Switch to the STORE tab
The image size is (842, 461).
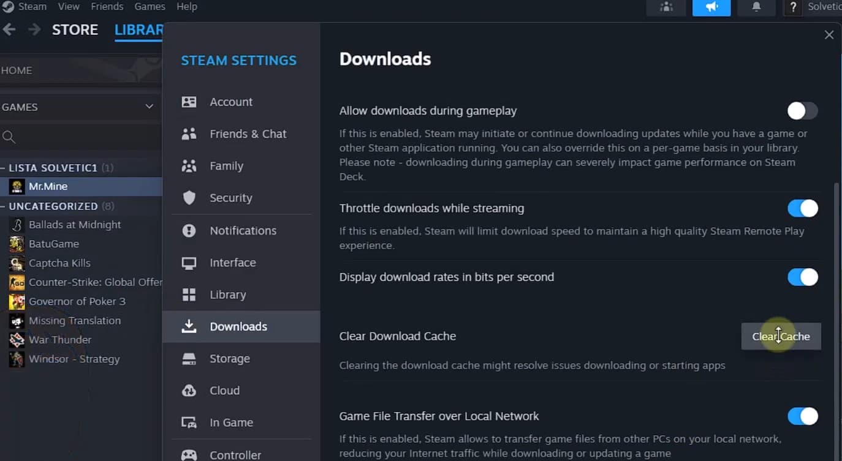pyautogui.click(x=75, y=29)
